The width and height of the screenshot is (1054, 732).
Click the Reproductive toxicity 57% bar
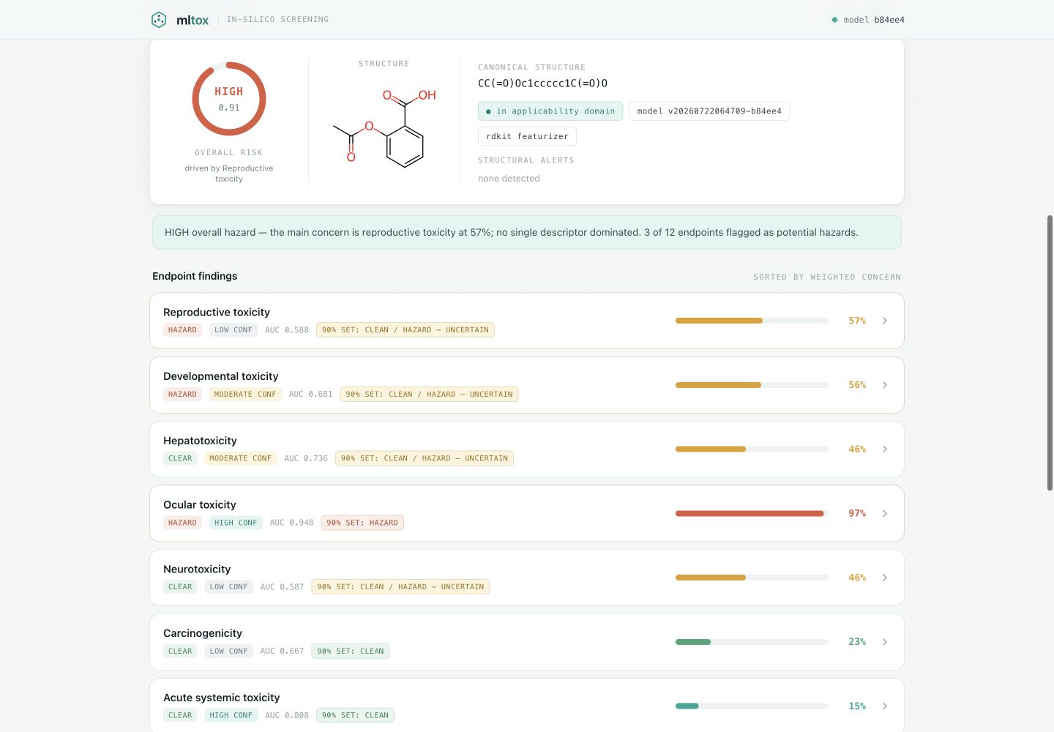752,321
